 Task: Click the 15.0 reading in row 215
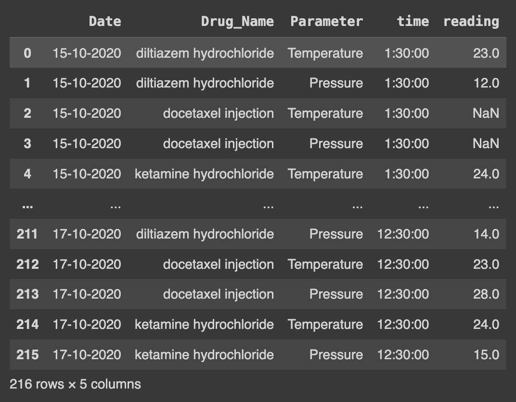486,355
